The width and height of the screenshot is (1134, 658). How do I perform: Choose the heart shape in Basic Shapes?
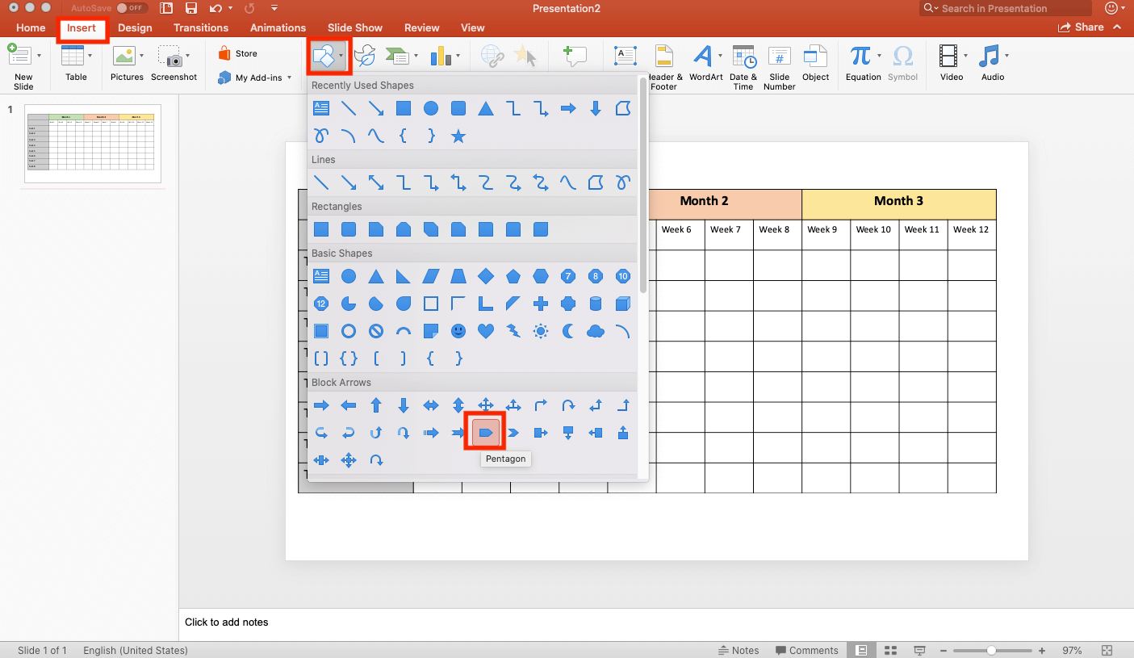point(486,331)
